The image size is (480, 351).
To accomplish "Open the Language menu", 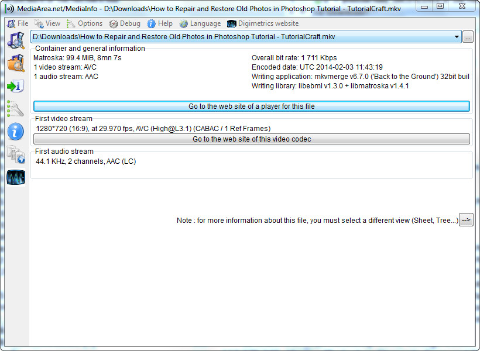I will (200, 23).
